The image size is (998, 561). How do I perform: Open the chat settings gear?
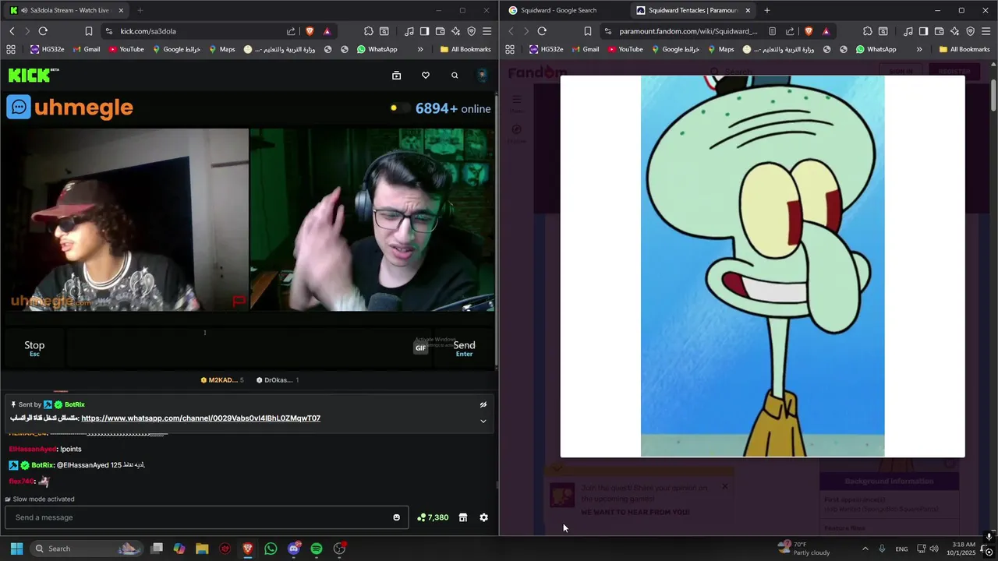483,517
